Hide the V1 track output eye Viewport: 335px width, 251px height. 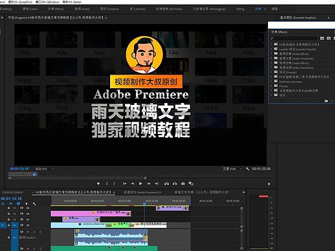click(x=28, y=225)
